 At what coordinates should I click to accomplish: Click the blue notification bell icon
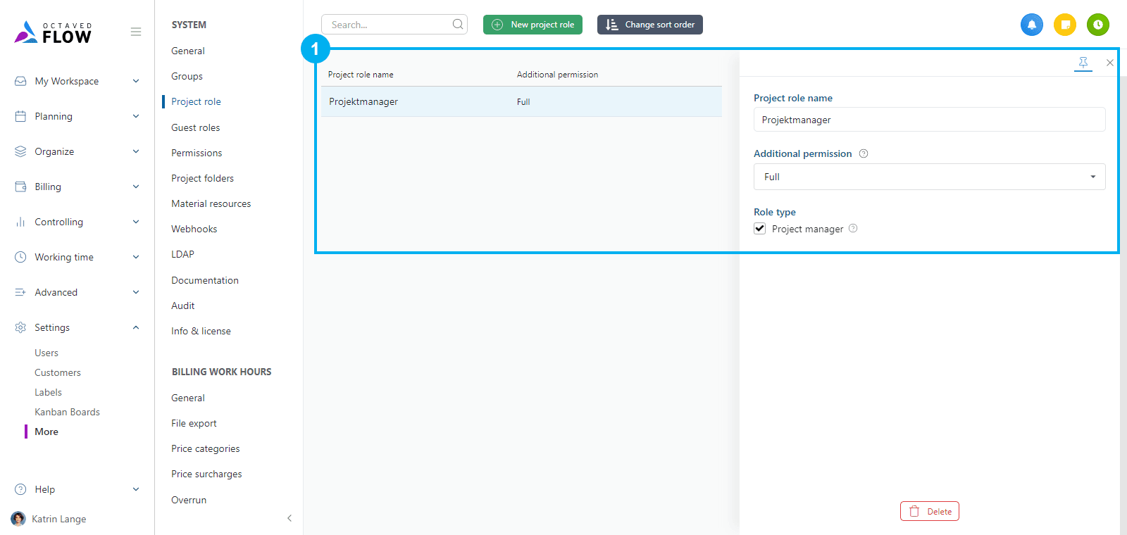(1031, 25)
